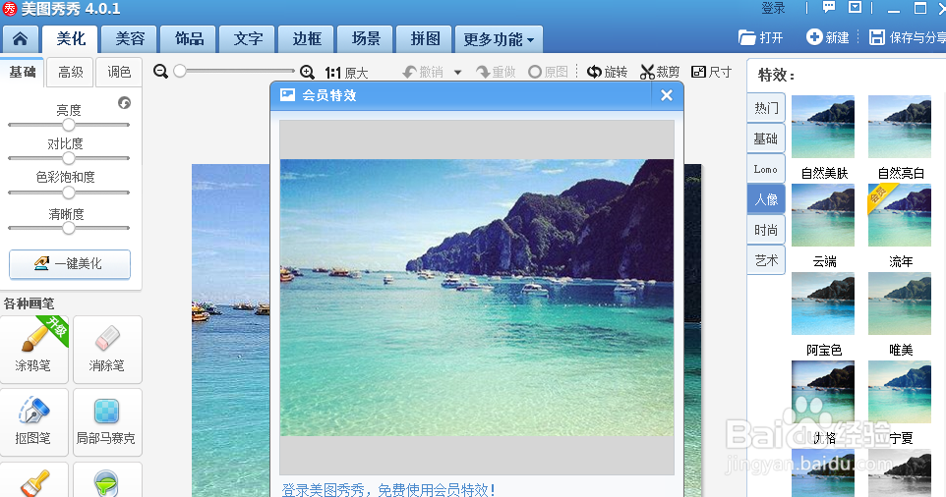The width and height of the screenshot is (946, 497).
Task: Reset adjustments with the circular arrow icon
Action: [x=124, y=103]
